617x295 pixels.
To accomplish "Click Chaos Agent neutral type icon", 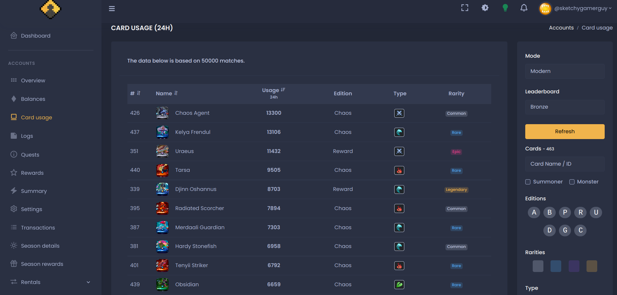I will tap(399, 113).
